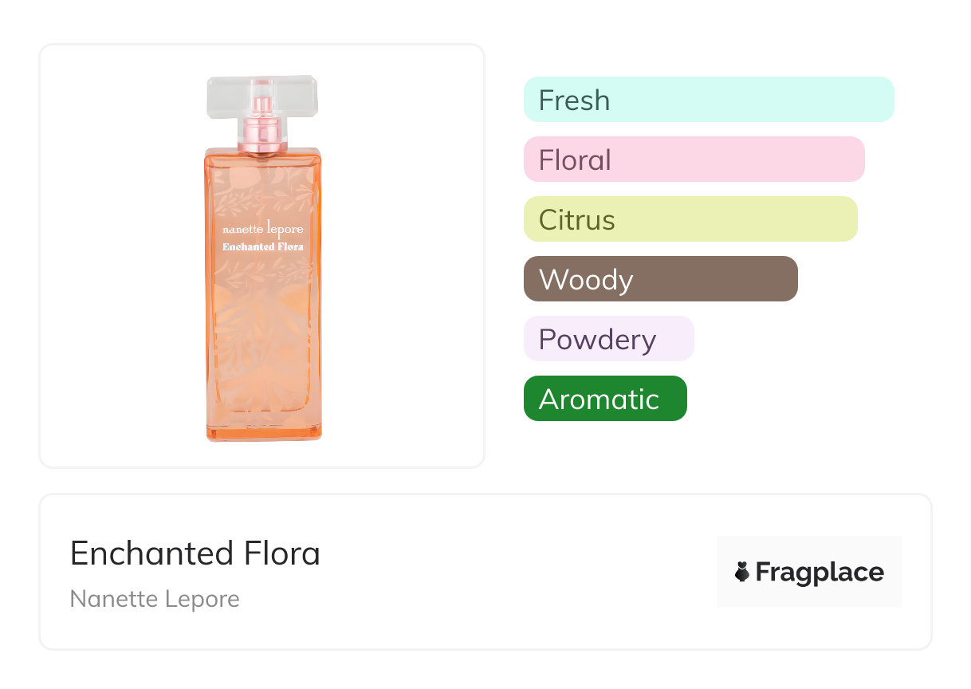Click the Nanette Lepore brand subtitle
The image size is (971, 689).
pos(155,599)
